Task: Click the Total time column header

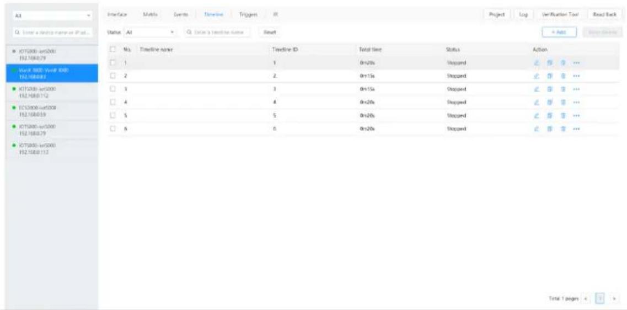Action: 371,50
